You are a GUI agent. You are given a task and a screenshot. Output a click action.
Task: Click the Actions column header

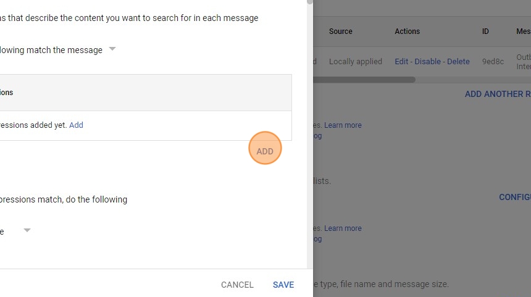[x=407, y=31]
